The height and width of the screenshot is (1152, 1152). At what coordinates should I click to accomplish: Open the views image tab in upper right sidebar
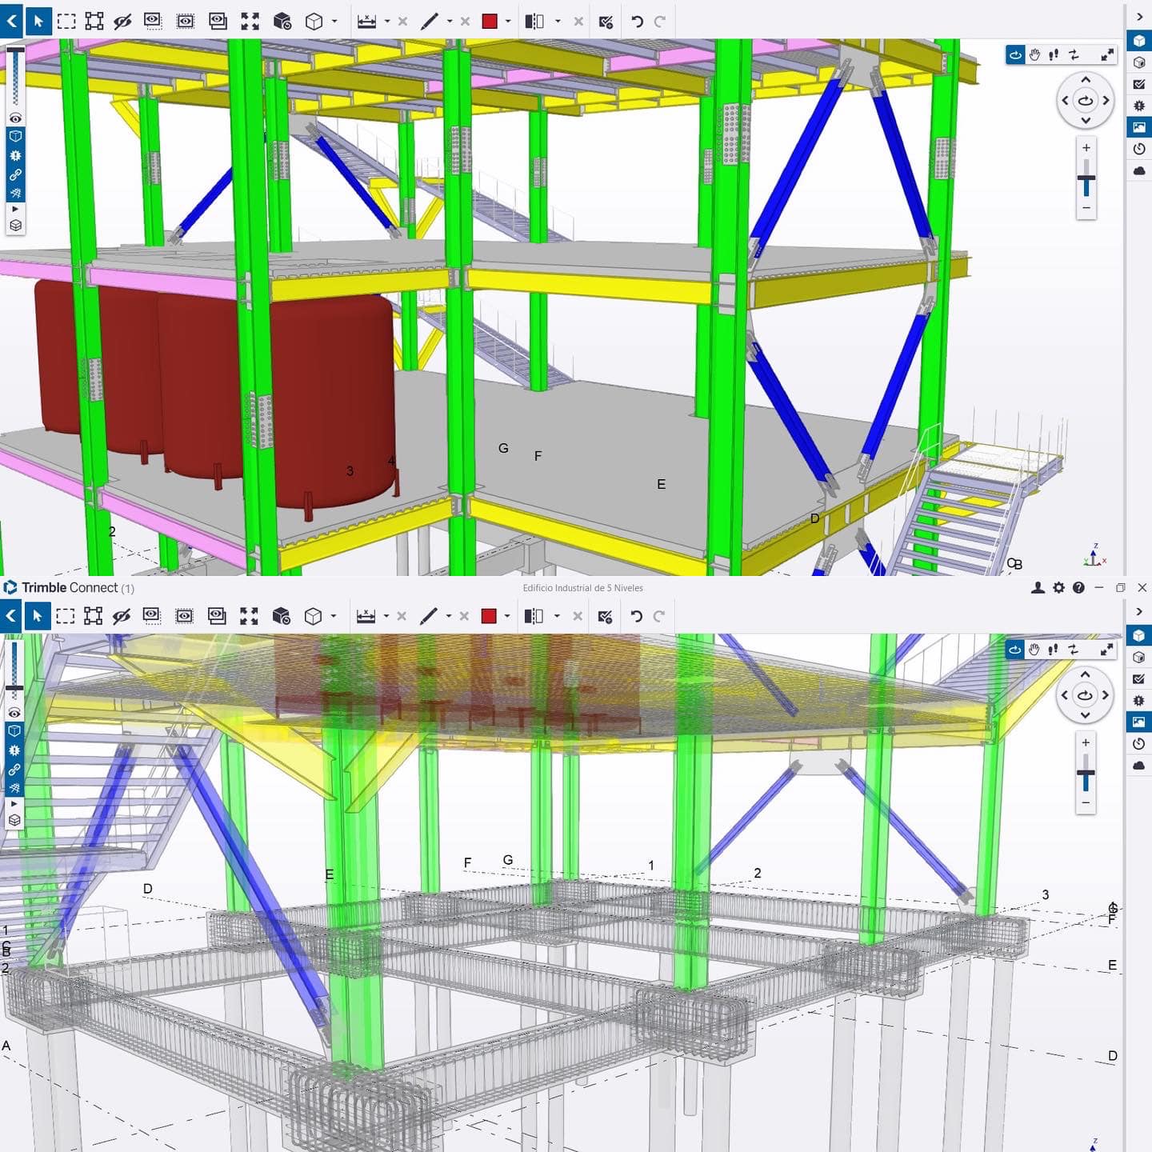point(1139,126)
